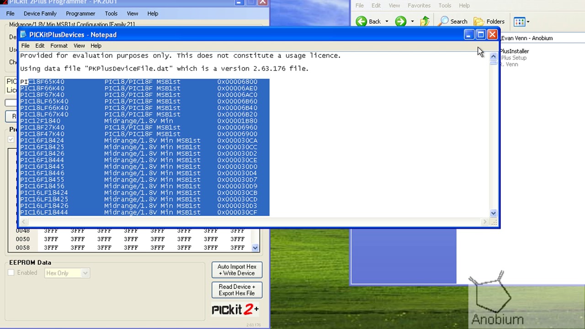Screen dimensions: 585x329
Task: Click the Explorer Up folder icon
Action: [x=425, y=21]
